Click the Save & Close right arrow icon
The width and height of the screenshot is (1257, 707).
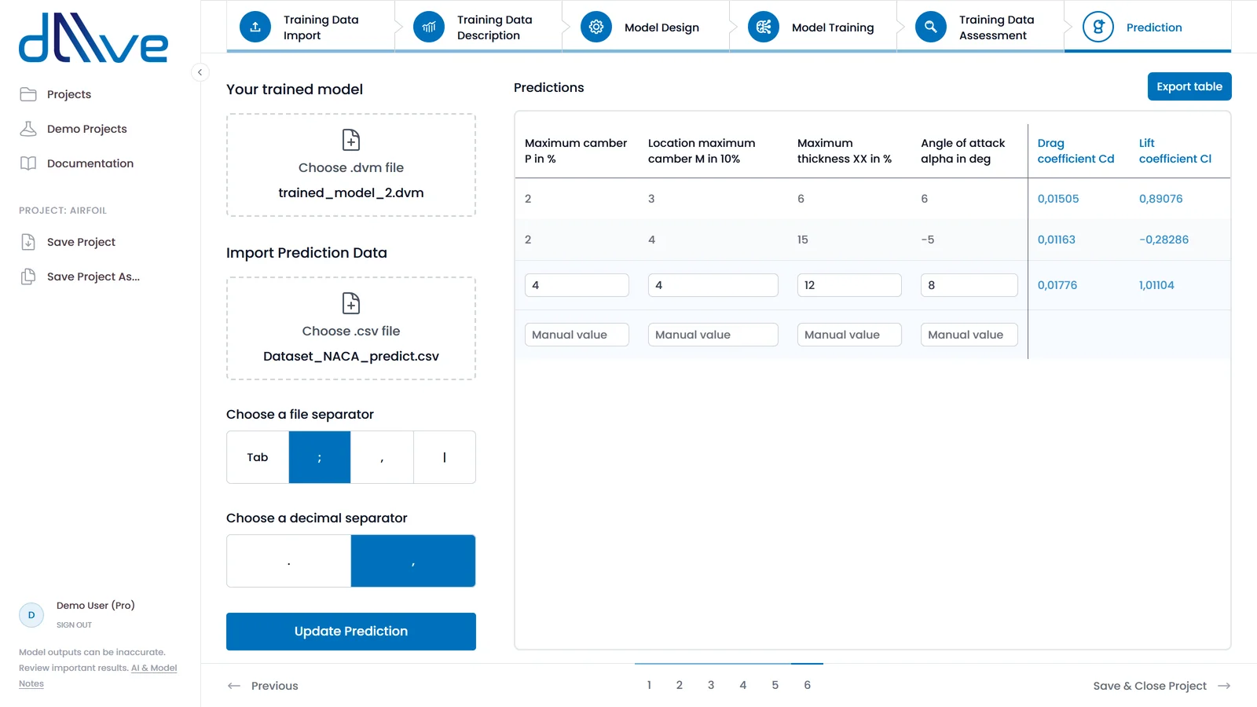[1224, 686]
